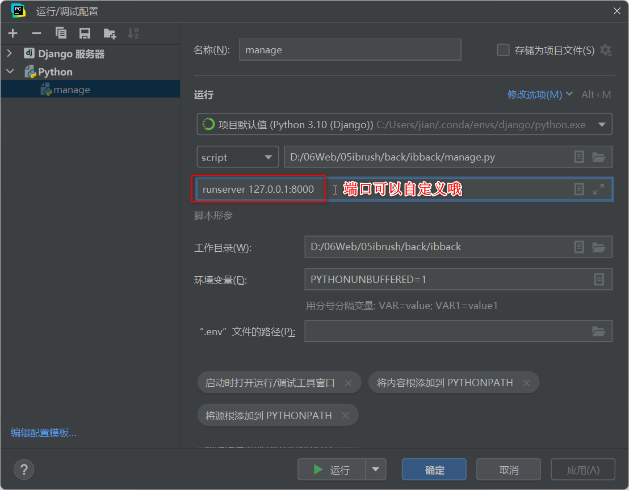Screen dimensions: 629x490
Task: Expand the Django server tree node
Action: coord(10,54)
